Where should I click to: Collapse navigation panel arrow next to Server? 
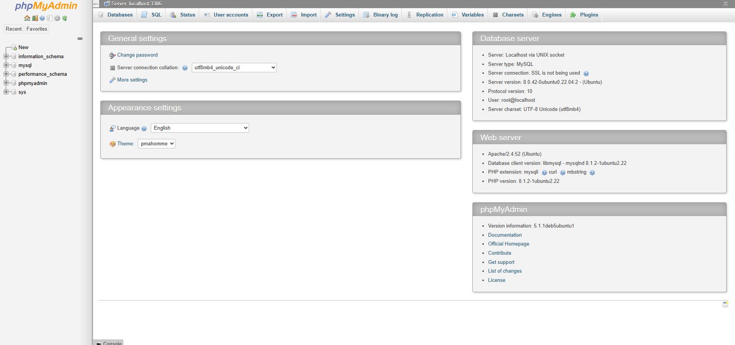click(96, 4)
